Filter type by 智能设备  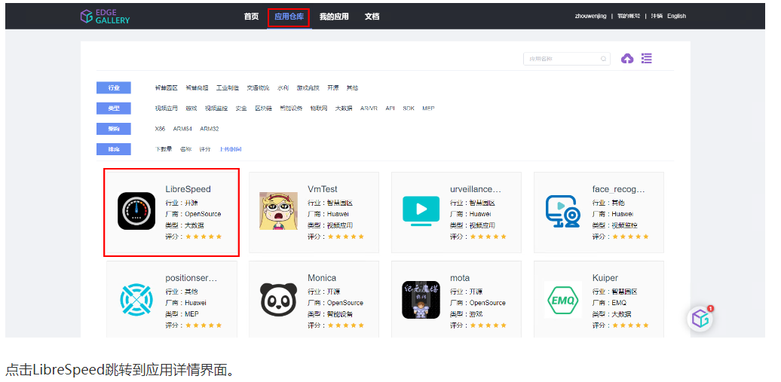pos(291,108)
